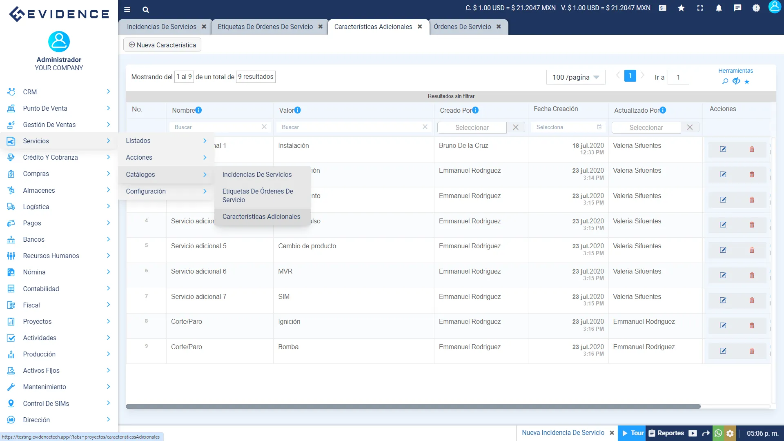Select Incidencias De Servicios submenu item
Image resolution: width=784 pixels, height=441 pixels.
(257, 174)
